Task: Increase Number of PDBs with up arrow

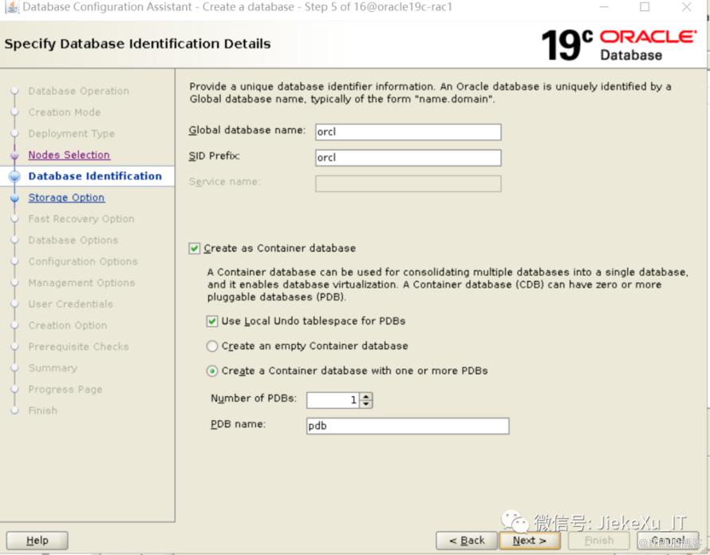Action: (x=366, y=396)
